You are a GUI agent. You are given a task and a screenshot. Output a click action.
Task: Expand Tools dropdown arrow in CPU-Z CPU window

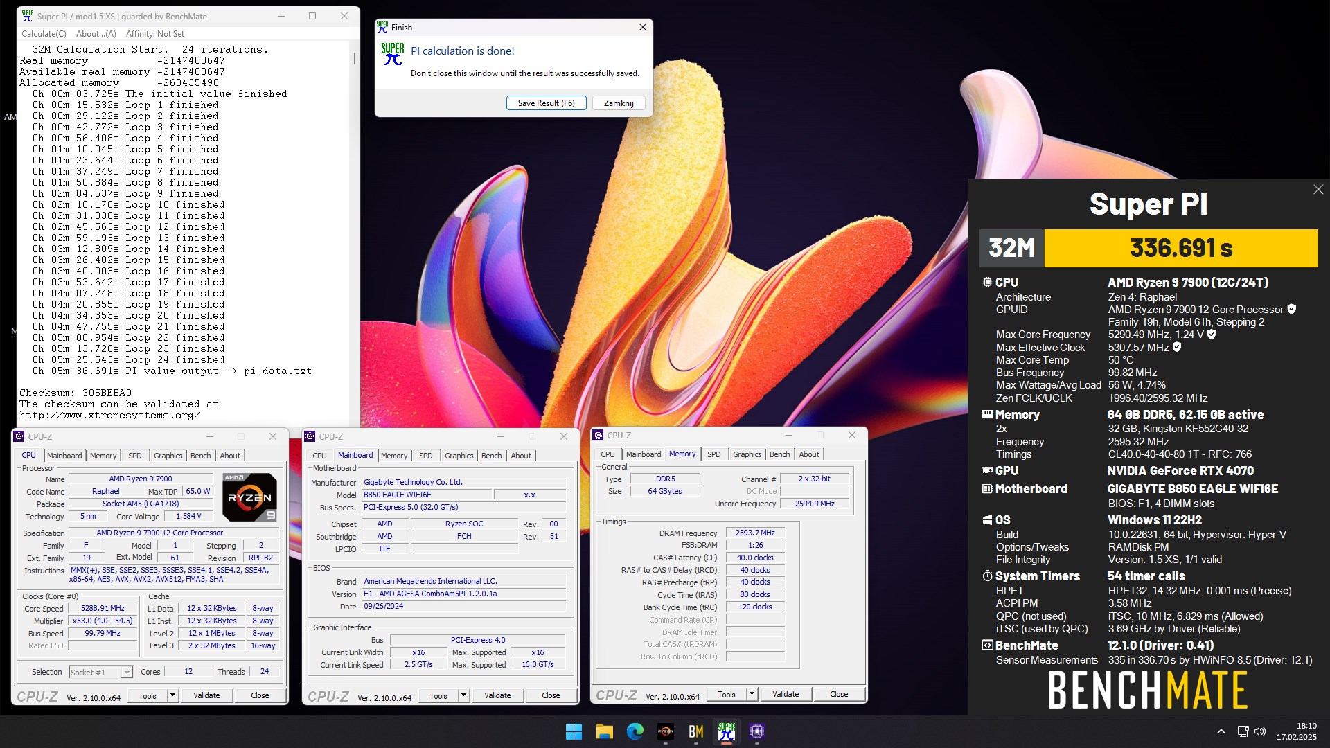(x=172, y=695)
